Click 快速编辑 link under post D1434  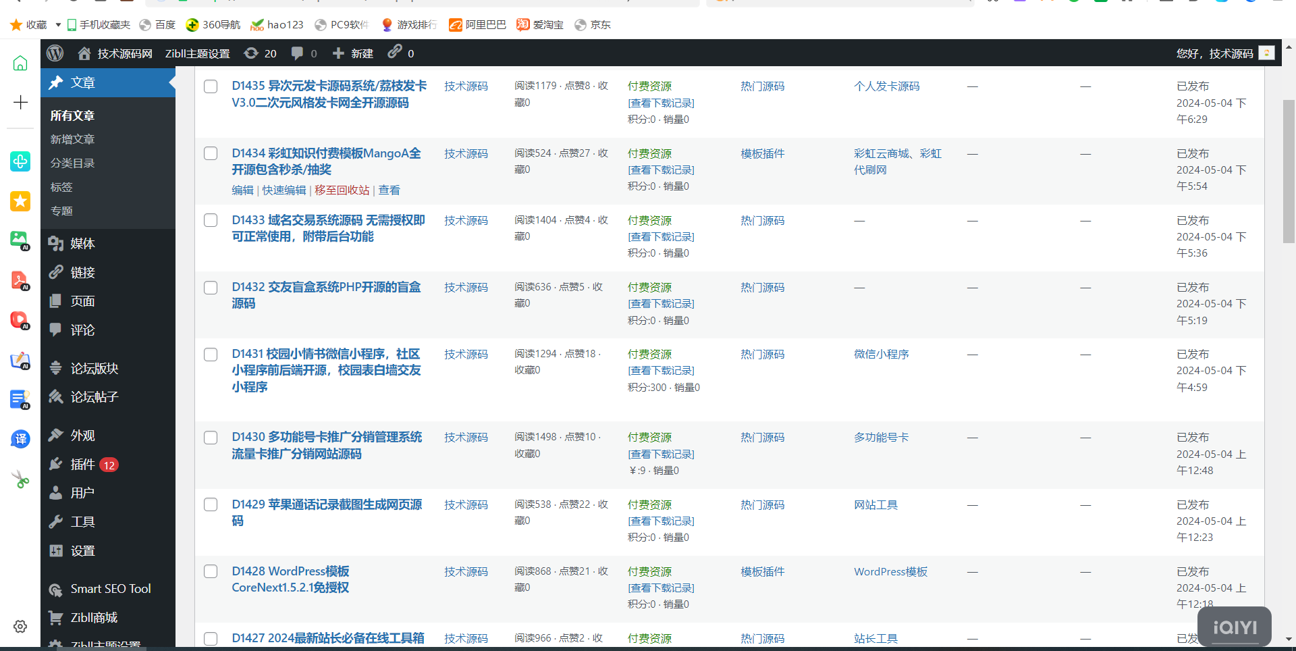pyautogui.click(x=283, y=190)
